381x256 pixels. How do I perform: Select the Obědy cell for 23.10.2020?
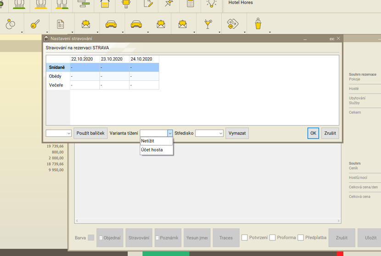pos(114,76)
